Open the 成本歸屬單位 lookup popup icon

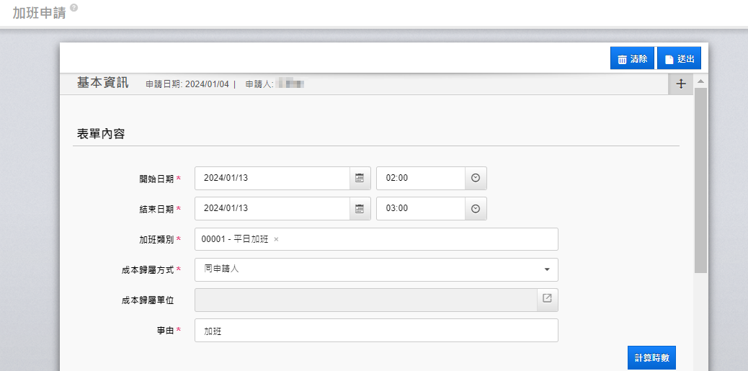(x=547, y=299)
